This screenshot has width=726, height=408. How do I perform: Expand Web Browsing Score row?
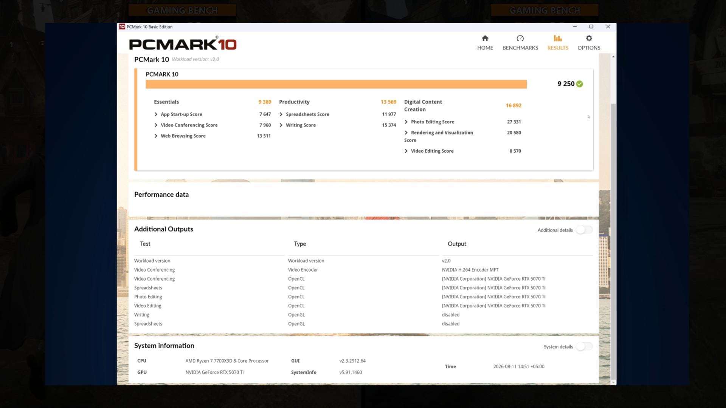point(156,136)
